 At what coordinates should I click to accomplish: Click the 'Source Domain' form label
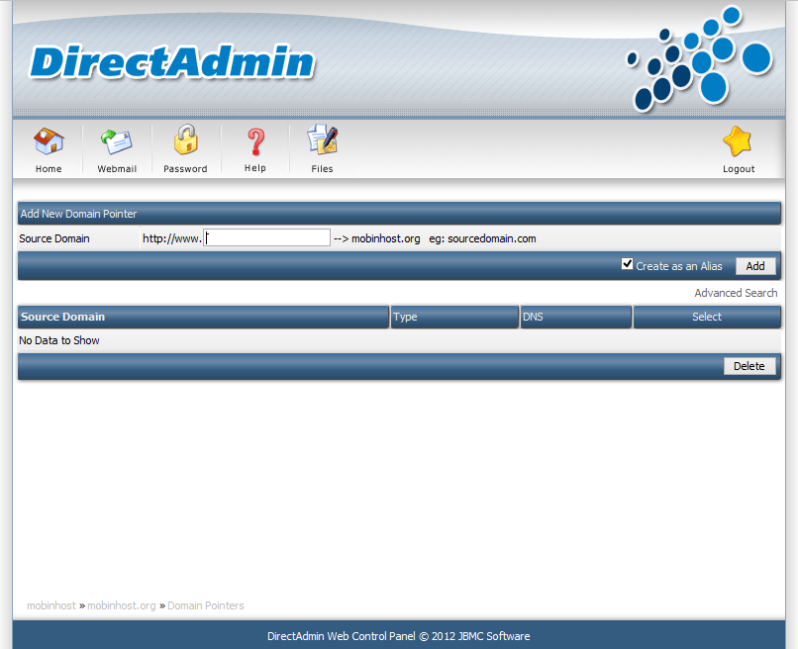pos(53,238)
